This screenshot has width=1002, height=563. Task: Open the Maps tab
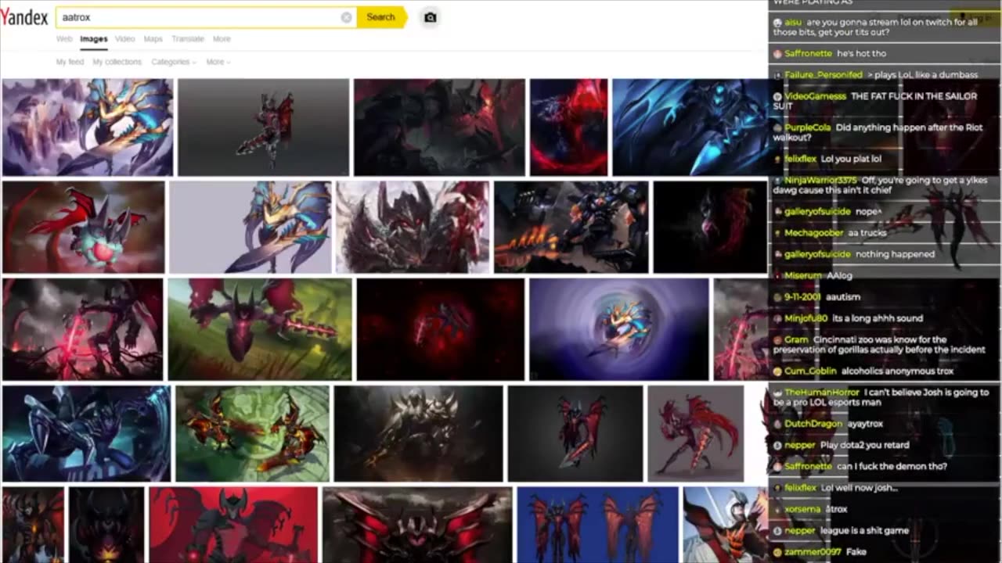(x=153, y=39)
